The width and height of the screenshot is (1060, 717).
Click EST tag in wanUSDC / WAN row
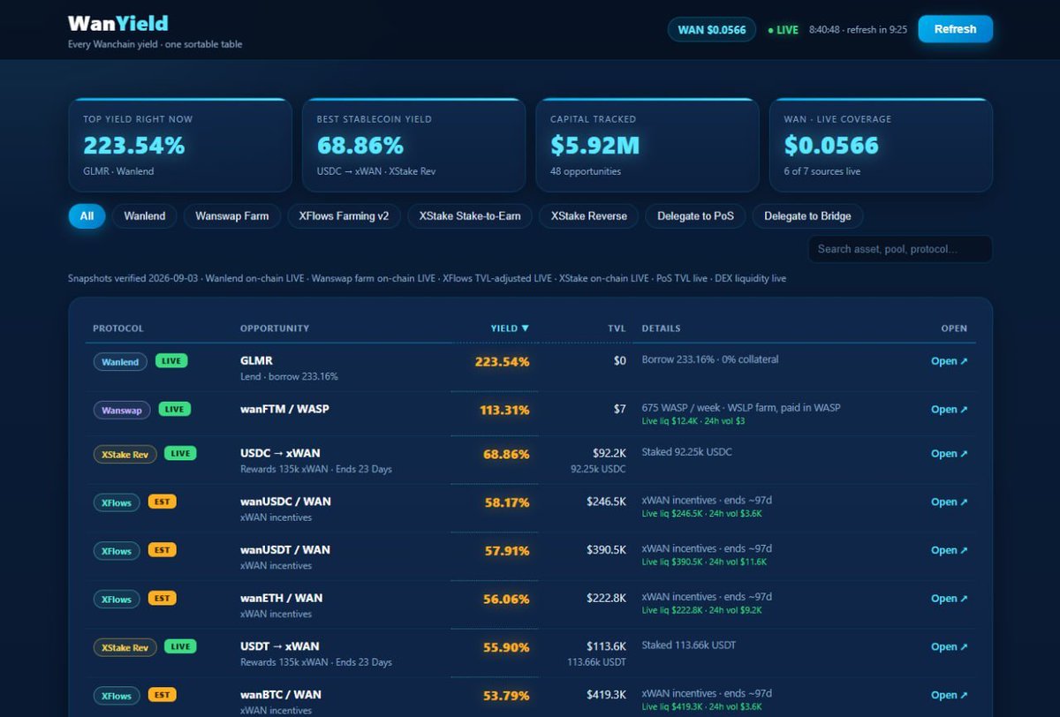(162, 502)
